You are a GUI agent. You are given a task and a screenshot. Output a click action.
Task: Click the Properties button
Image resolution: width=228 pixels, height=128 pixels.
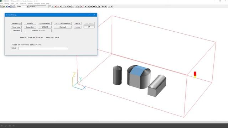coord(45,23)
